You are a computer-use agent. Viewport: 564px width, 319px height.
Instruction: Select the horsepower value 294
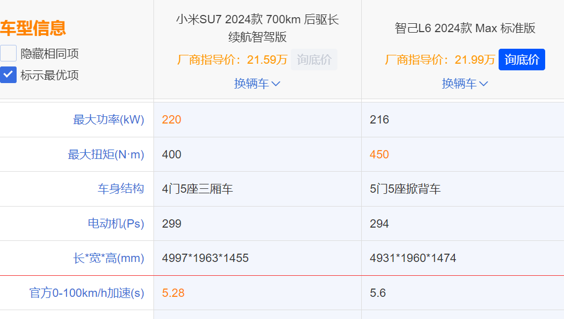click(x=380, y=224)
